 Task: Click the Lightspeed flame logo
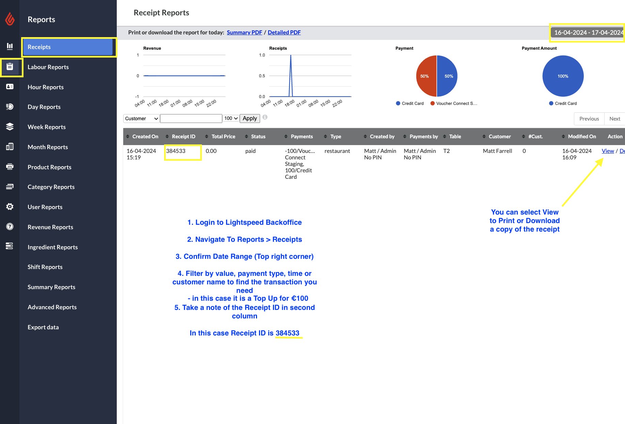(10, 19)
